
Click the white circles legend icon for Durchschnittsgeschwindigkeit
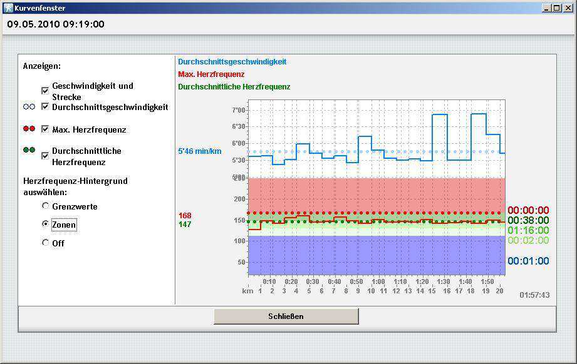pyautogui.click(x=29, y=107)
